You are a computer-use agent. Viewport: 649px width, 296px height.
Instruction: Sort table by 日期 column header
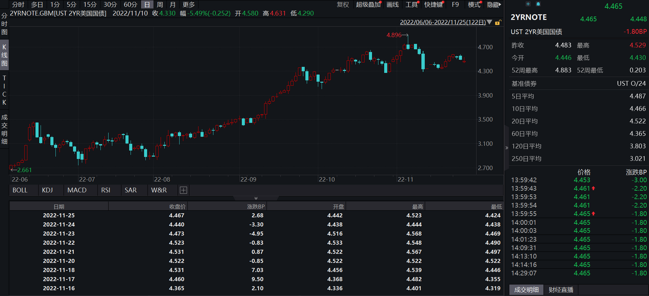click(x=59, y=207)
